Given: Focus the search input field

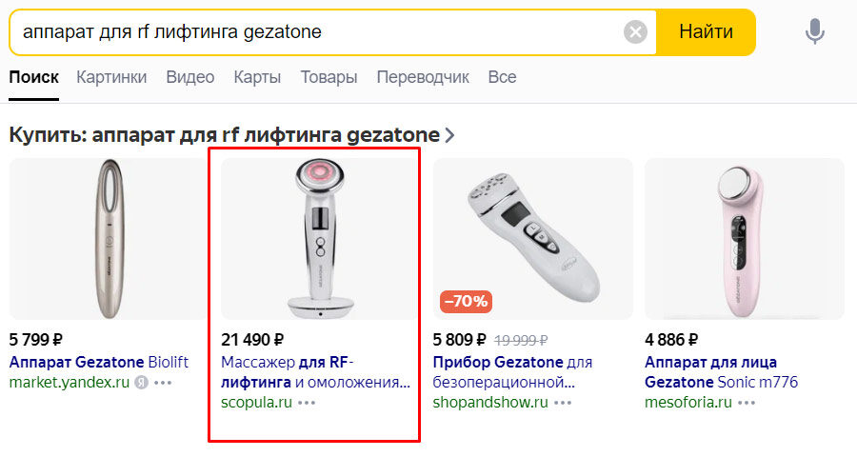Looking at the screenshot, I should [314, 32].
